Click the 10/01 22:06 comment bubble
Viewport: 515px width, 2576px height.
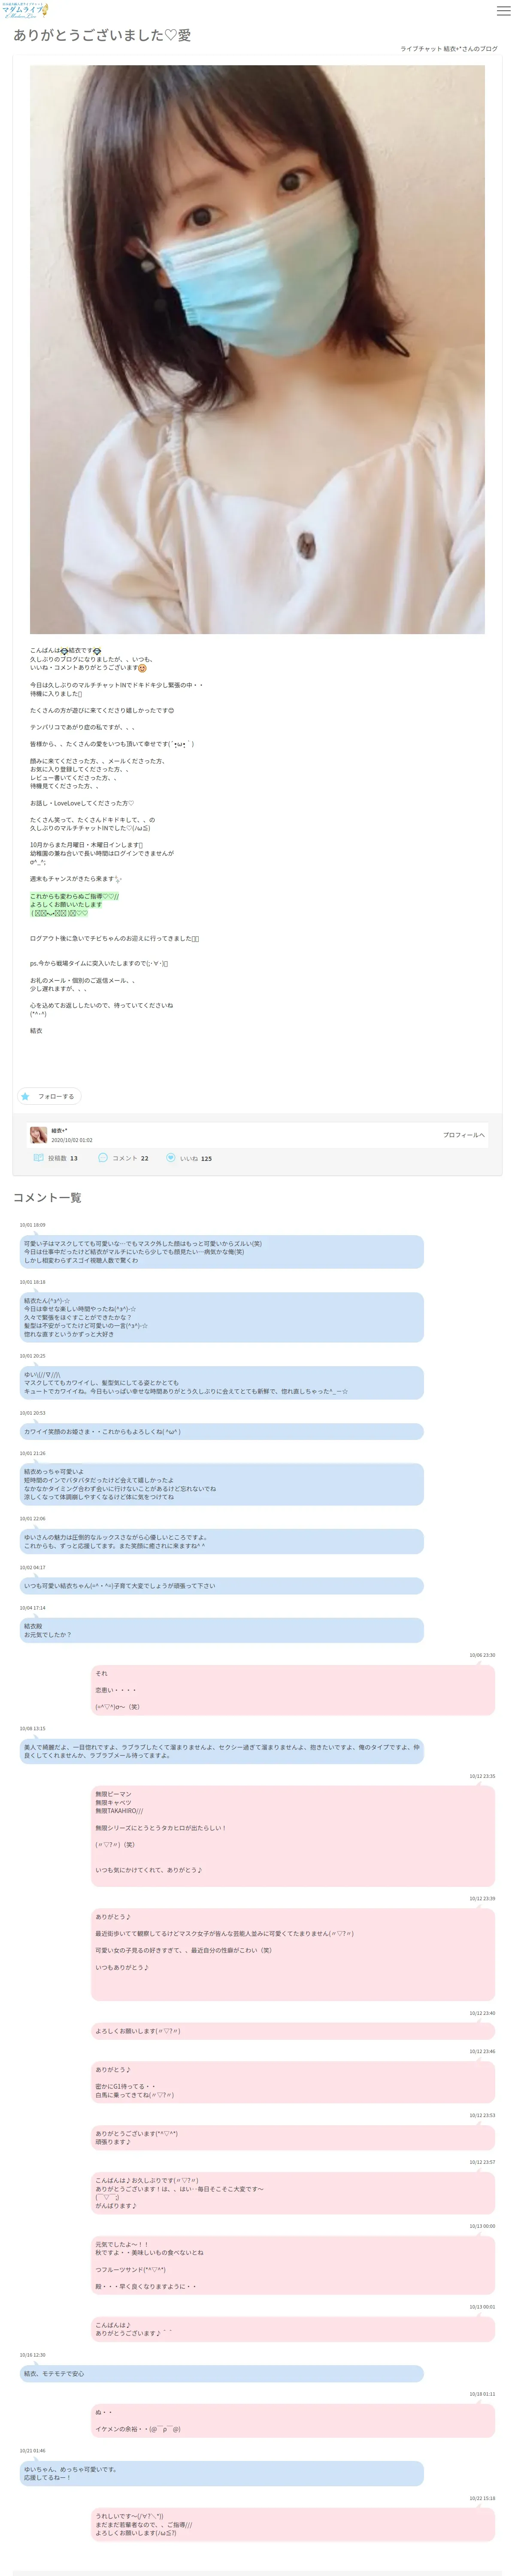221,1542
